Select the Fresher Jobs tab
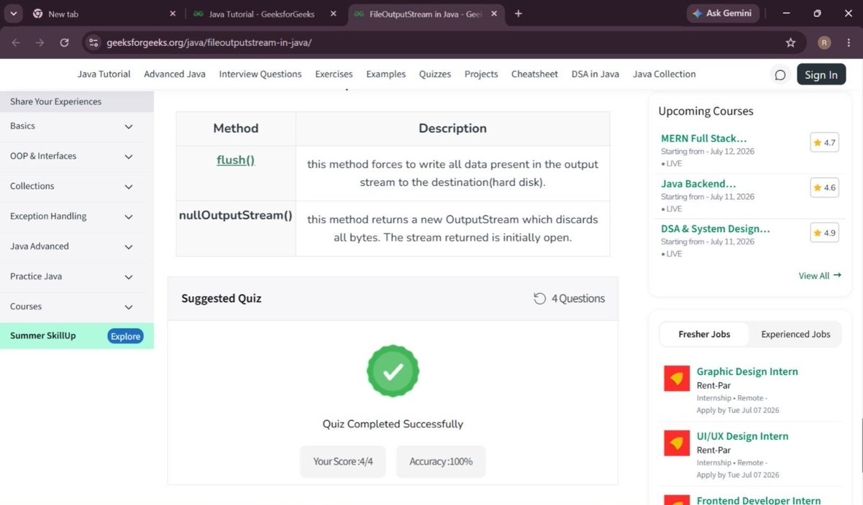Image resolution: width=863 pixels, height=505 pixels. tap(704, 334)
